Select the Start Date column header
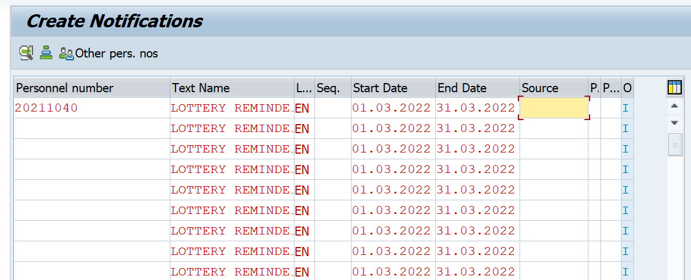 (393, 88)
